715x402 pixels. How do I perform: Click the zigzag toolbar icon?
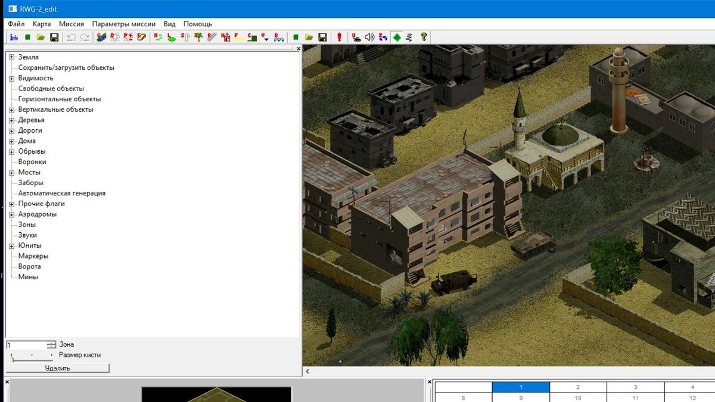point(409,37)
